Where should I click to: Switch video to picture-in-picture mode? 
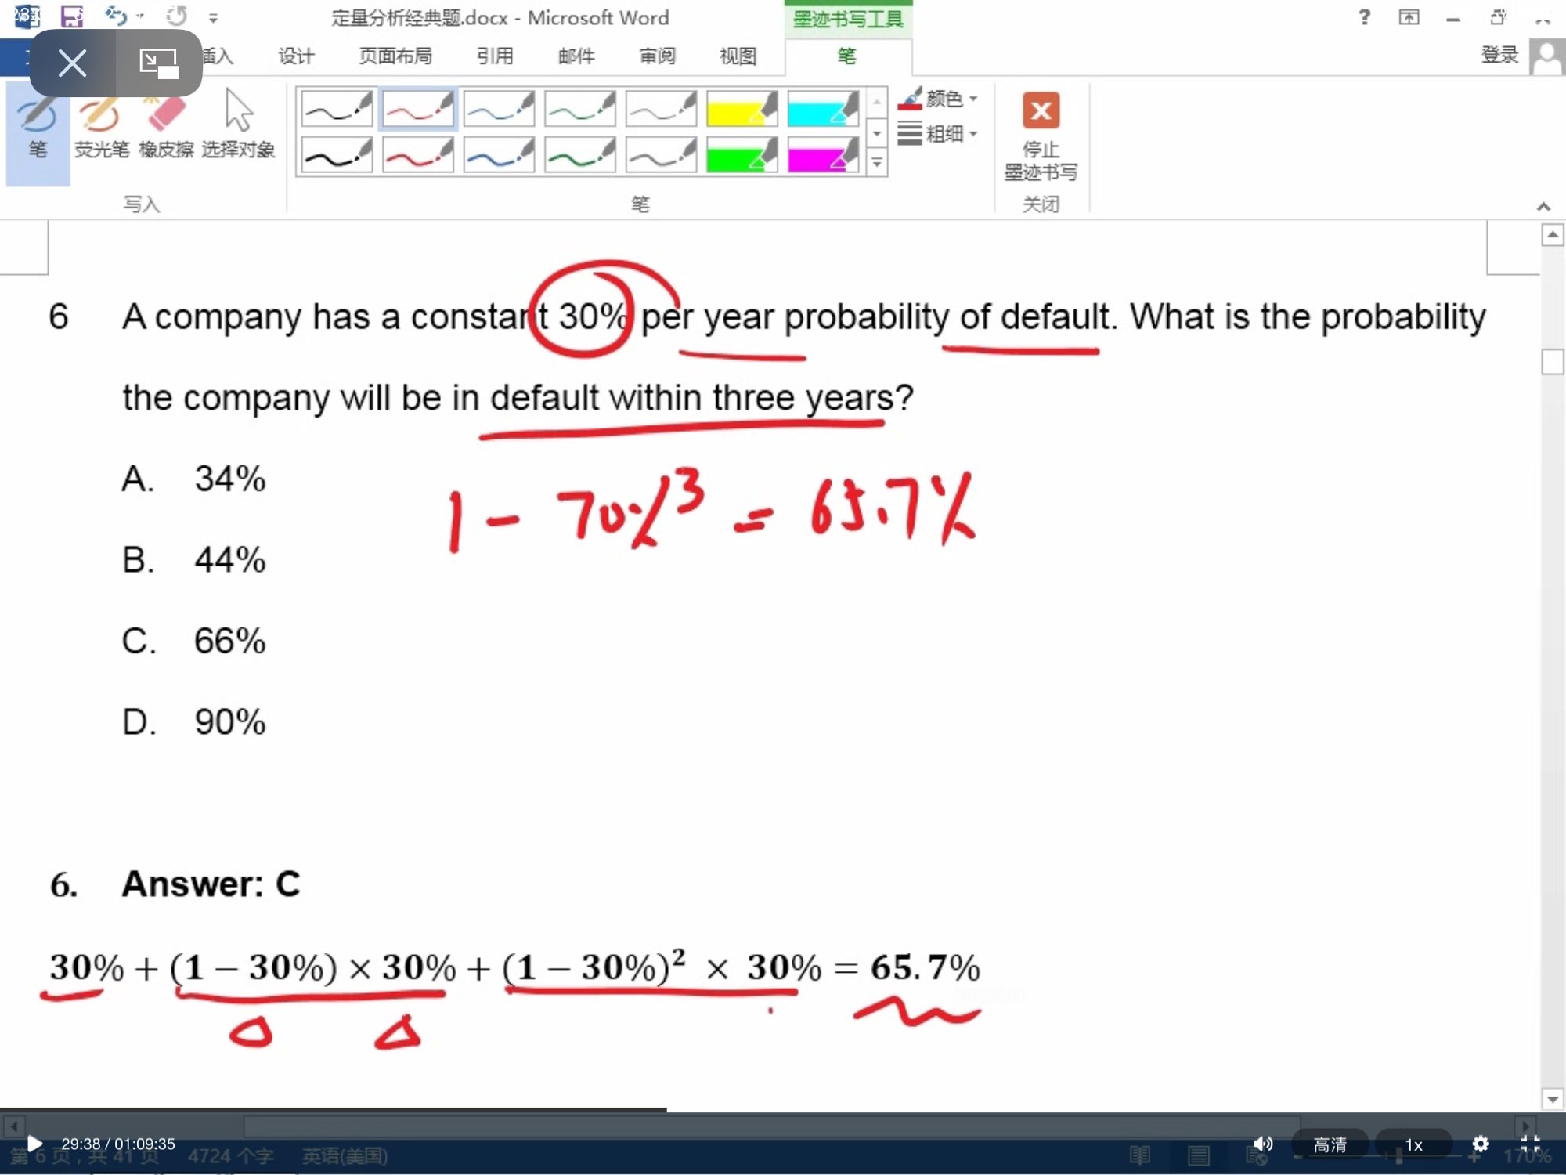coord(158,63)
